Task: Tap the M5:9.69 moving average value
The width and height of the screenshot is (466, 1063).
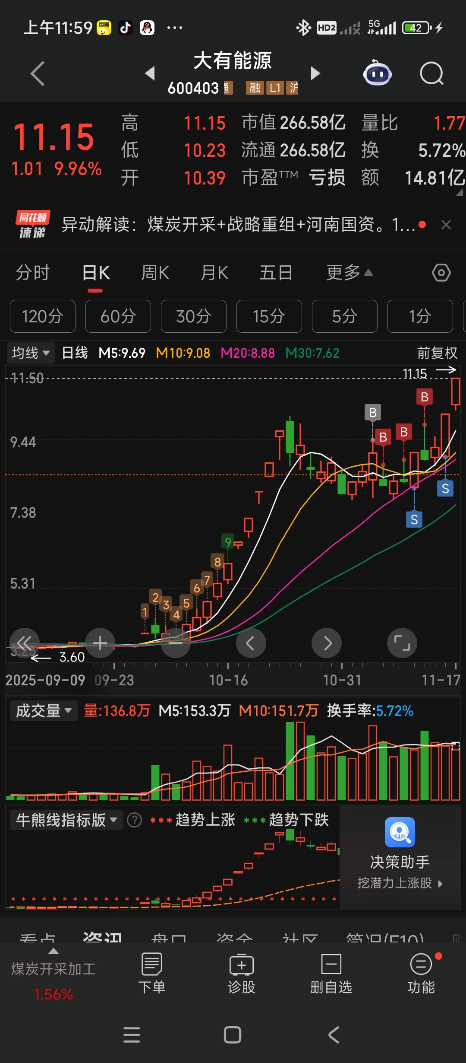Action: (122, 353)
